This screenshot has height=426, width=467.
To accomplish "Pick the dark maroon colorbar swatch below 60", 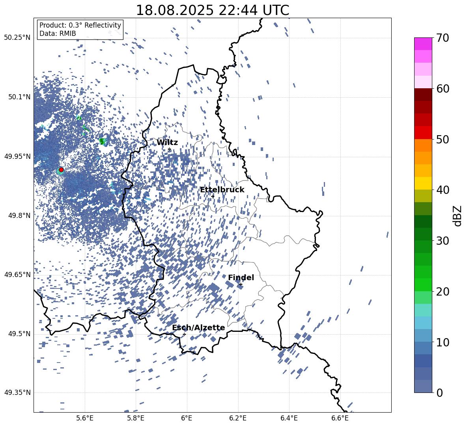I will [x=423, y=95].
